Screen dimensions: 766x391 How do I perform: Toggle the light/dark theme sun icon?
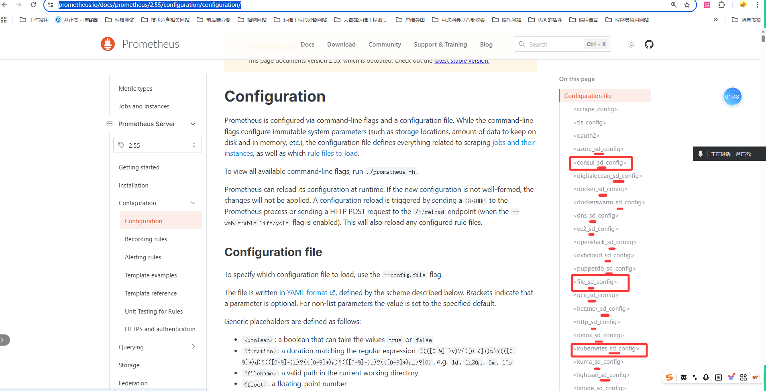632,44
